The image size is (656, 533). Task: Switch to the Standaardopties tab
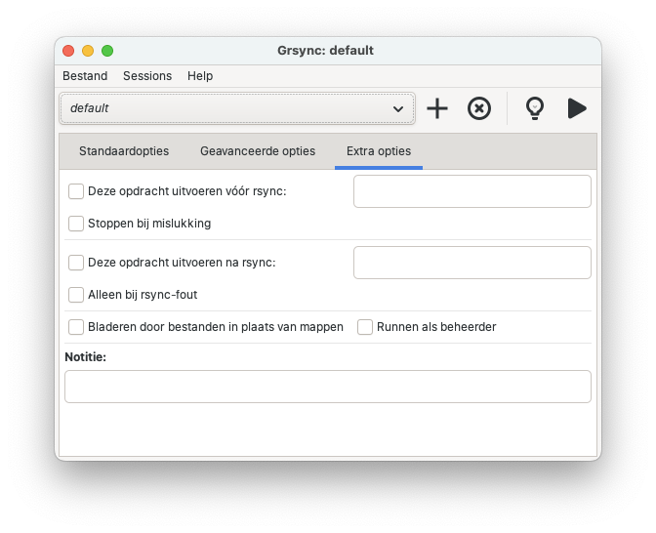coord(124,151)
